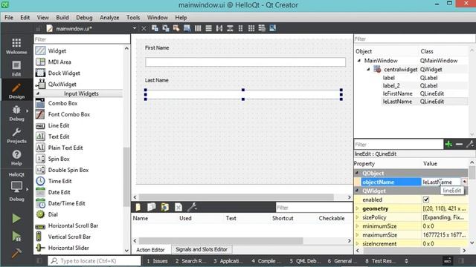Break layout using toolbar icon
476x267 pixels.
[x=262, y=28]
